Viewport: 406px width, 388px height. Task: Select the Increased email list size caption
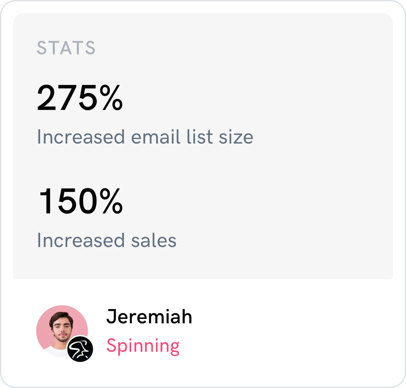pyautogui.click(x=145, y=137)
